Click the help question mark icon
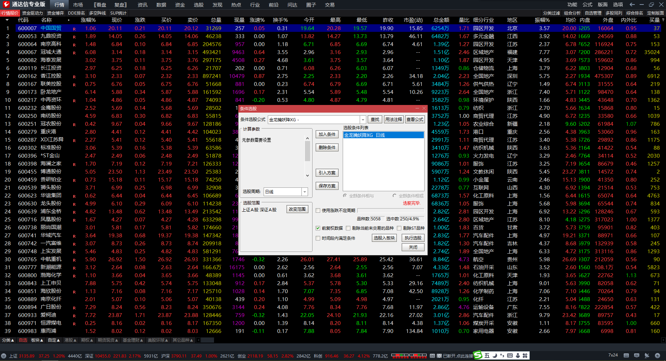 pyautogui.click(x=663, y=20)
